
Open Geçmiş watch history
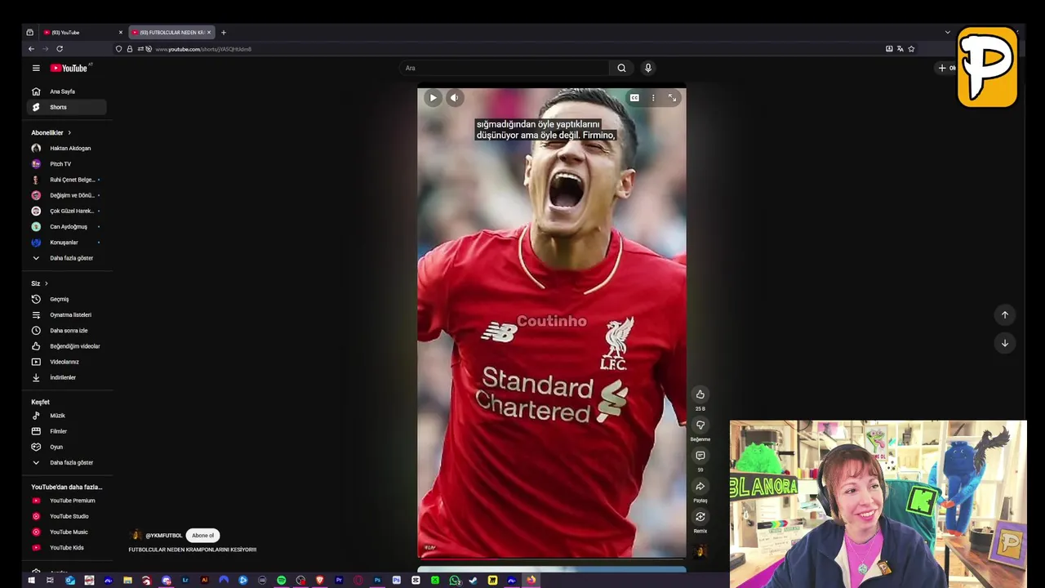pos(68,299)
